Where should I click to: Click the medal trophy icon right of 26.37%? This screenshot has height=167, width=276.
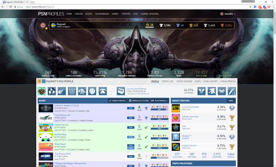[x=201, y=91]
